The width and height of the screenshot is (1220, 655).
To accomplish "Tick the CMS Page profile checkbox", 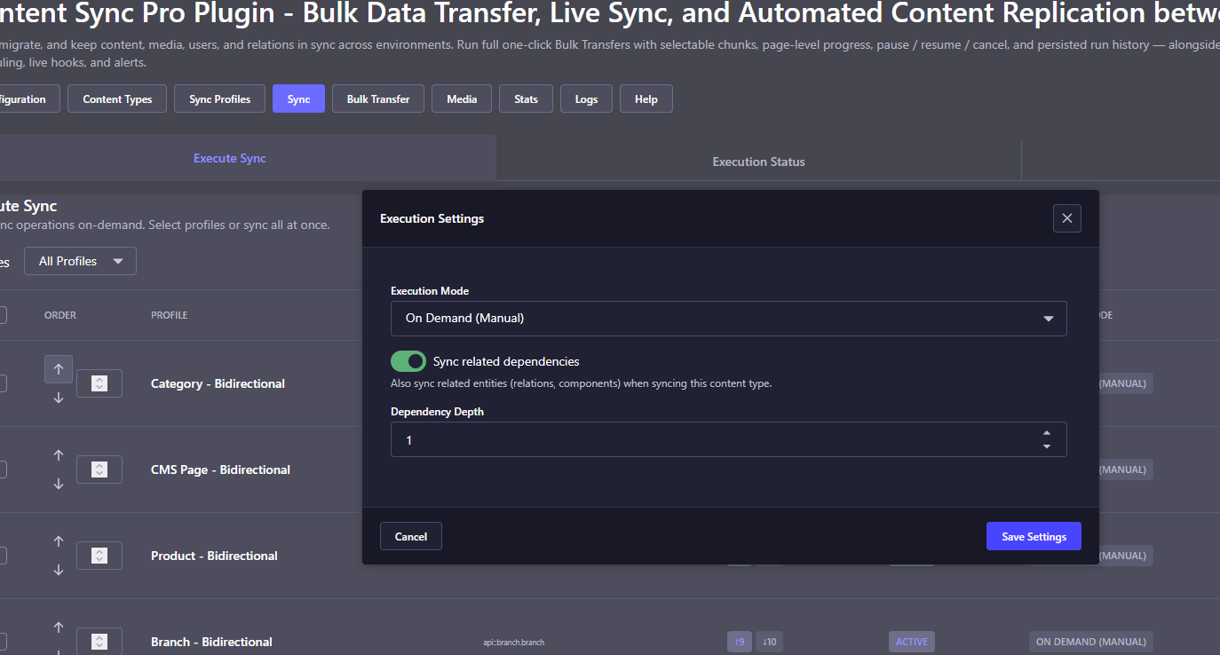I will [x=2, y=470].
